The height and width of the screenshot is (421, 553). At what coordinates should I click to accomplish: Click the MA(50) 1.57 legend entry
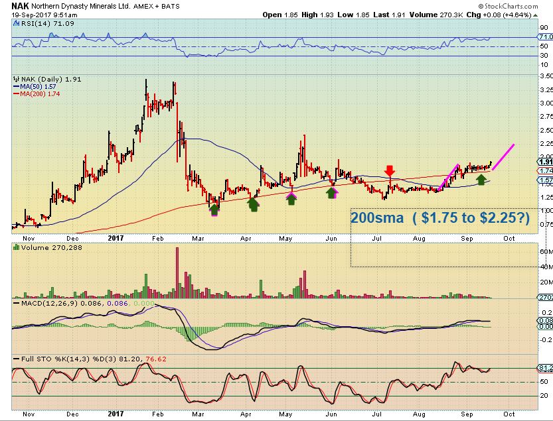35,87
